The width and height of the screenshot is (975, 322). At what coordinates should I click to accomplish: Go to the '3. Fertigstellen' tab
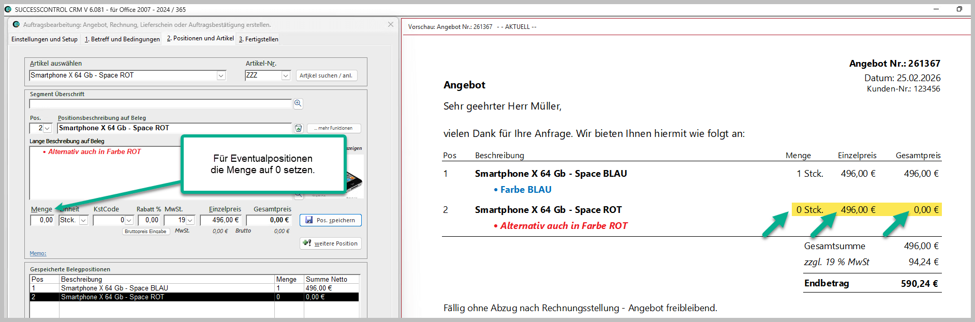258,39
